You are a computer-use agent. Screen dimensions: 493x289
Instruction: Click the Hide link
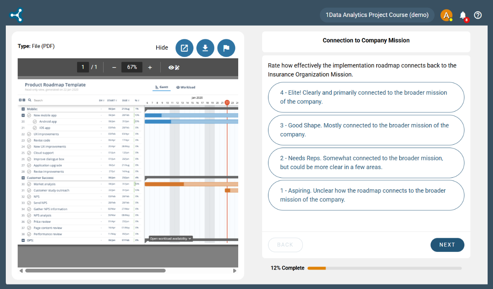162,48
